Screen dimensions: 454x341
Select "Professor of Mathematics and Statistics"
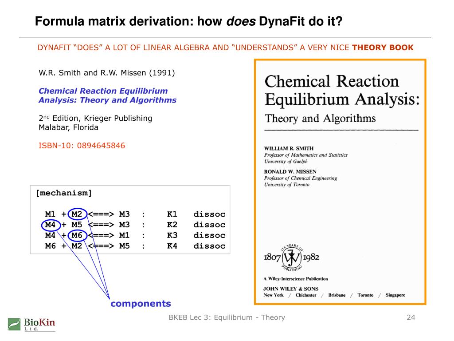tap(306, 155)
